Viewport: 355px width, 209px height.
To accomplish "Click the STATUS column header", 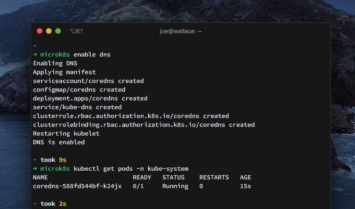I will [x=173, y=177].
